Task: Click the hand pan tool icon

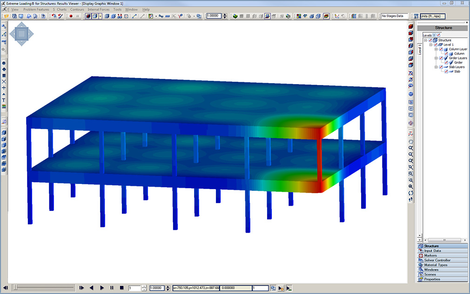Action: pyautogui.click(x=410, y=141)
